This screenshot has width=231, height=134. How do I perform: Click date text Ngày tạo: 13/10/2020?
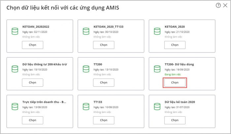point(106,70)
